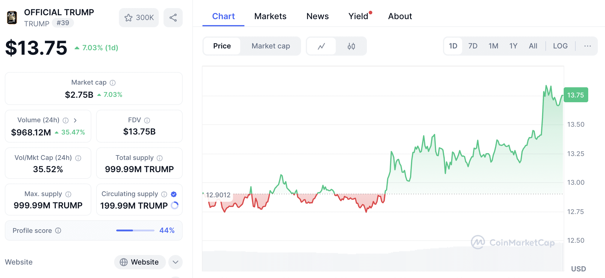Click the USD currency label on chart

click(578, 269)
